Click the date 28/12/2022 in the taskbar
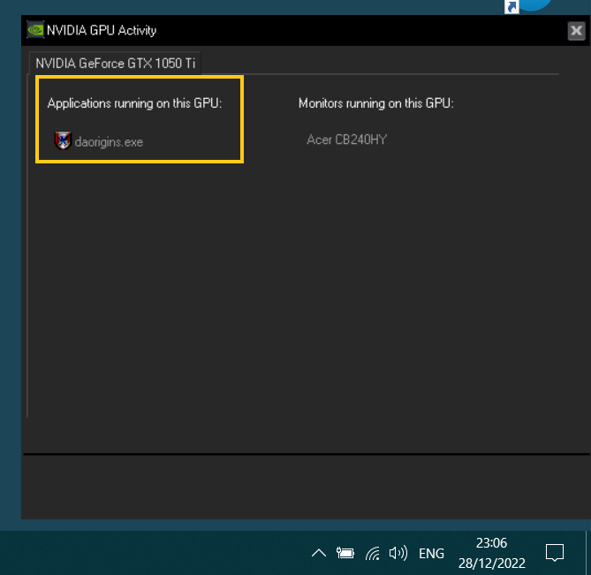 tap(491, 564)
